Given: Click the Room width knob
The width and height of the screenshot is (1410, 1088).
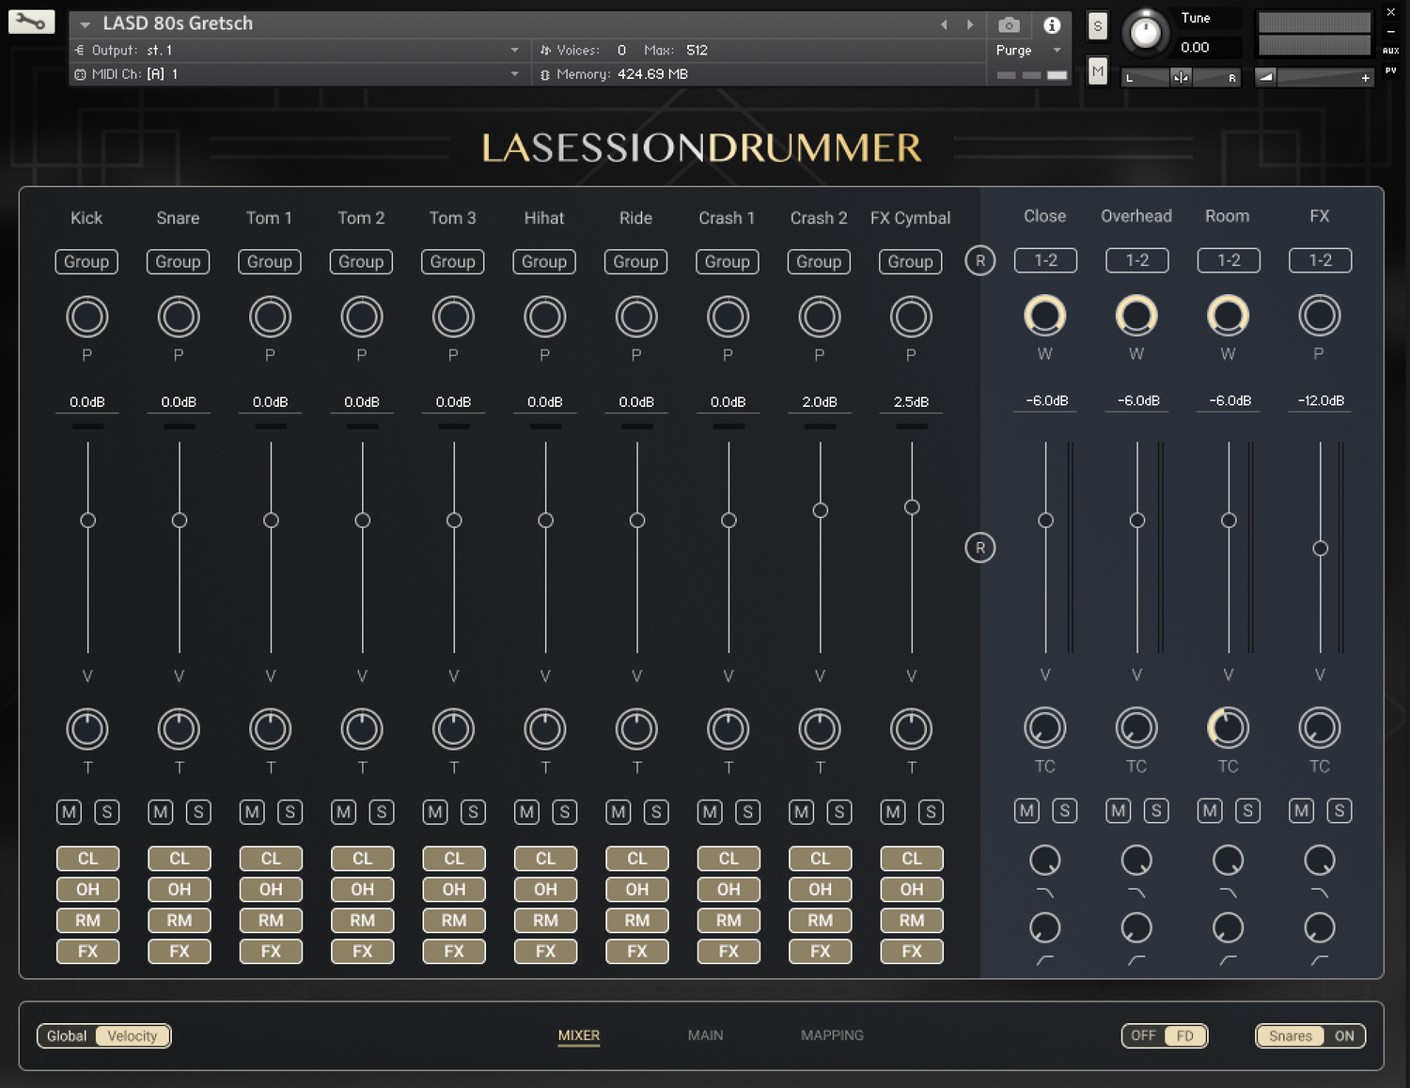Looking at the screenshot, I should 1228,316.
